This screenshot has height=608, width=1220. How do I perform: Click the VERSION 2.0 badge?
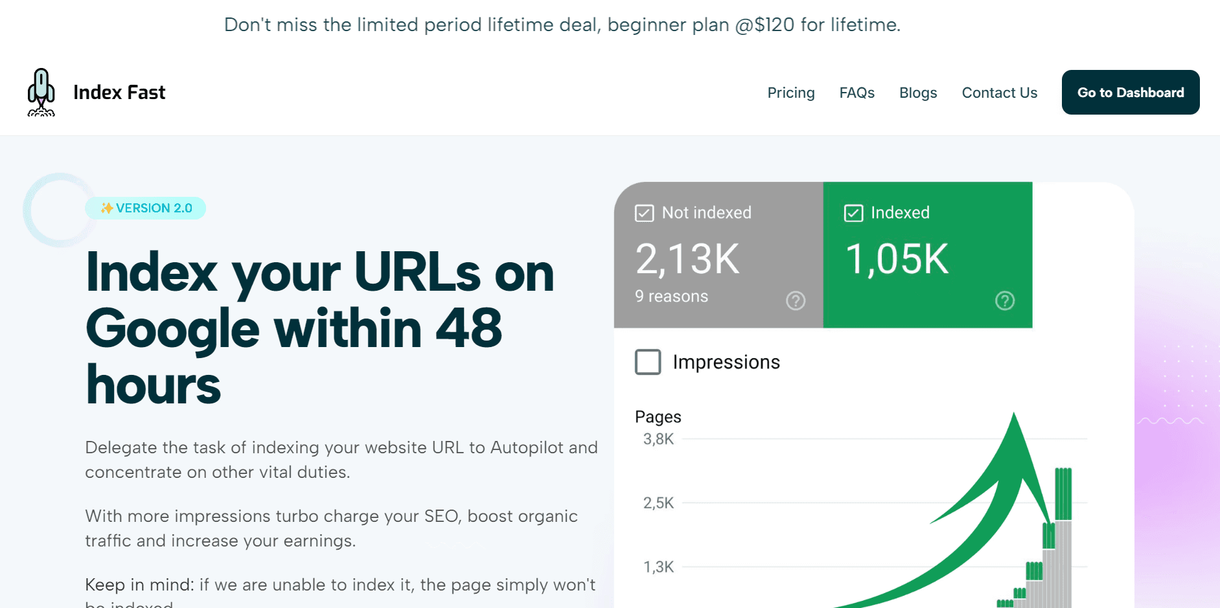pyautogui.click(x=146, y=208)
